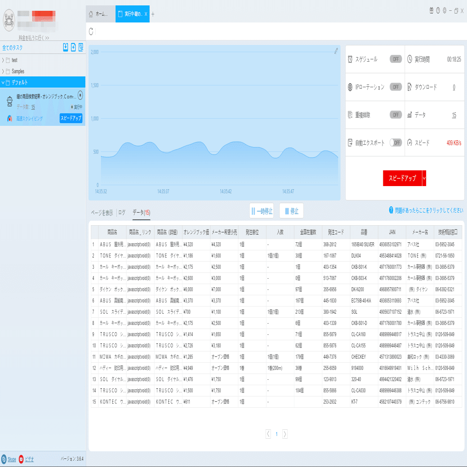Click the 一時停止 pause button
467x467 pixels.
pyautogui.click(x=262, y=211)
